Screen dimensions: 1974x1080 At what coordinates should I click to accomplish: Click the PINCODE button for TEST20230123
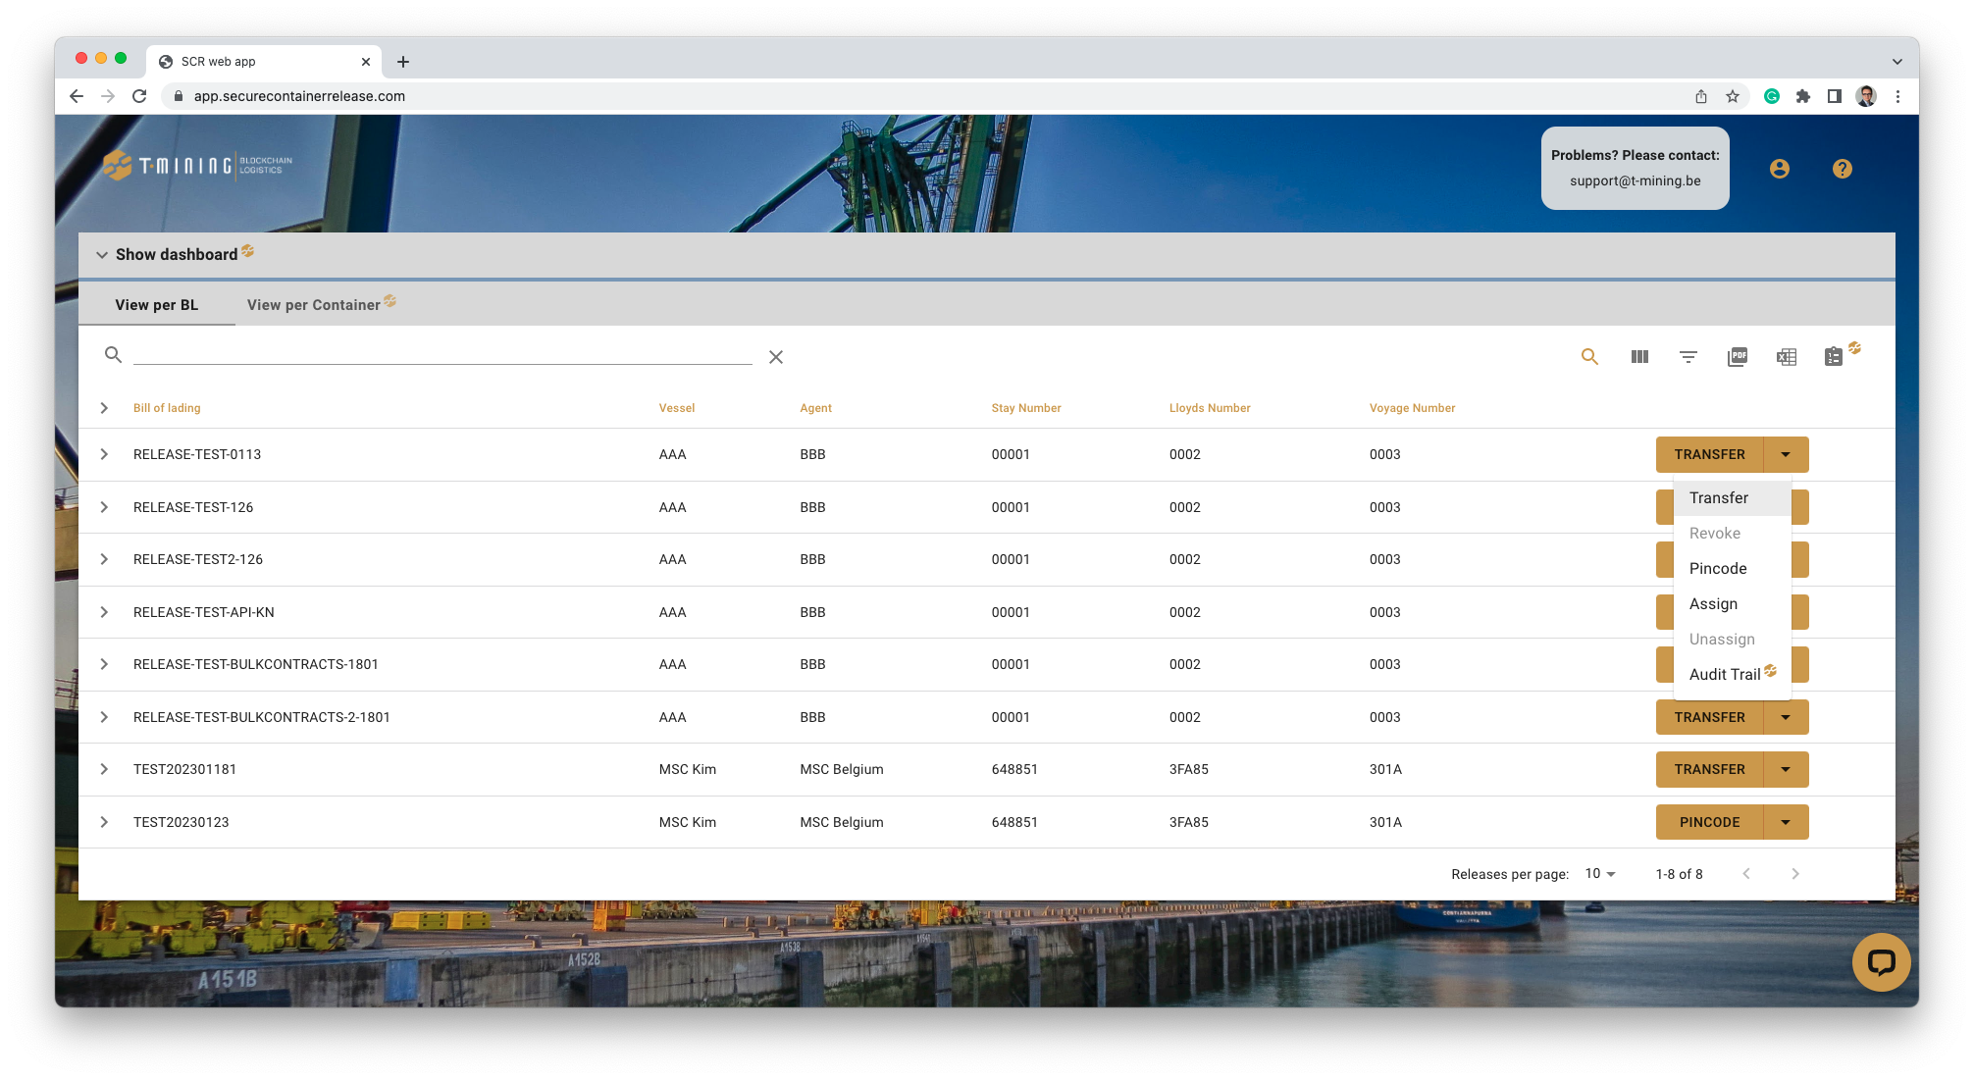(x=1709, y=822)
